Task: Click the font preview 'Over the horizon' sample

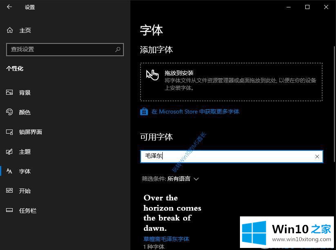Action: click(172, 213)
